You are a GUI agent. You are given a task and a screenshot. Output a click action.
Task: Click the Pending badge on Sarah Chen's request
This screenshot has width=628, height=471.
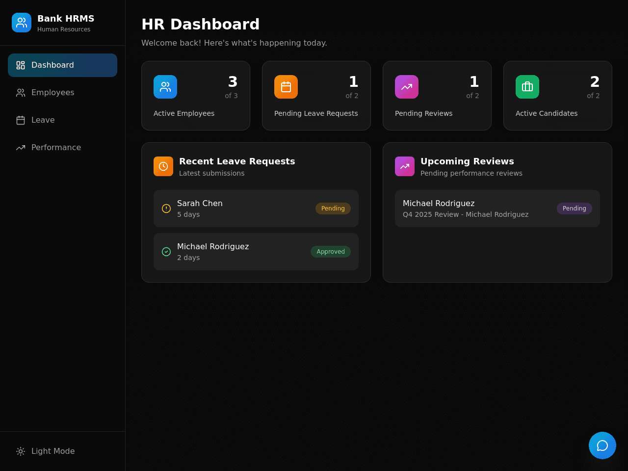point(333,209)
